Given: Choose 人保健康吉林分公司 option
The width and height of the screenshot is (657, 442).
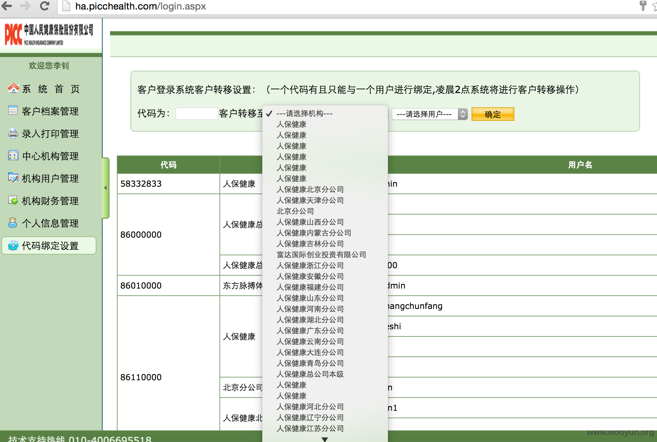Looking at the screenshot, I should click(x=325, y=244).
